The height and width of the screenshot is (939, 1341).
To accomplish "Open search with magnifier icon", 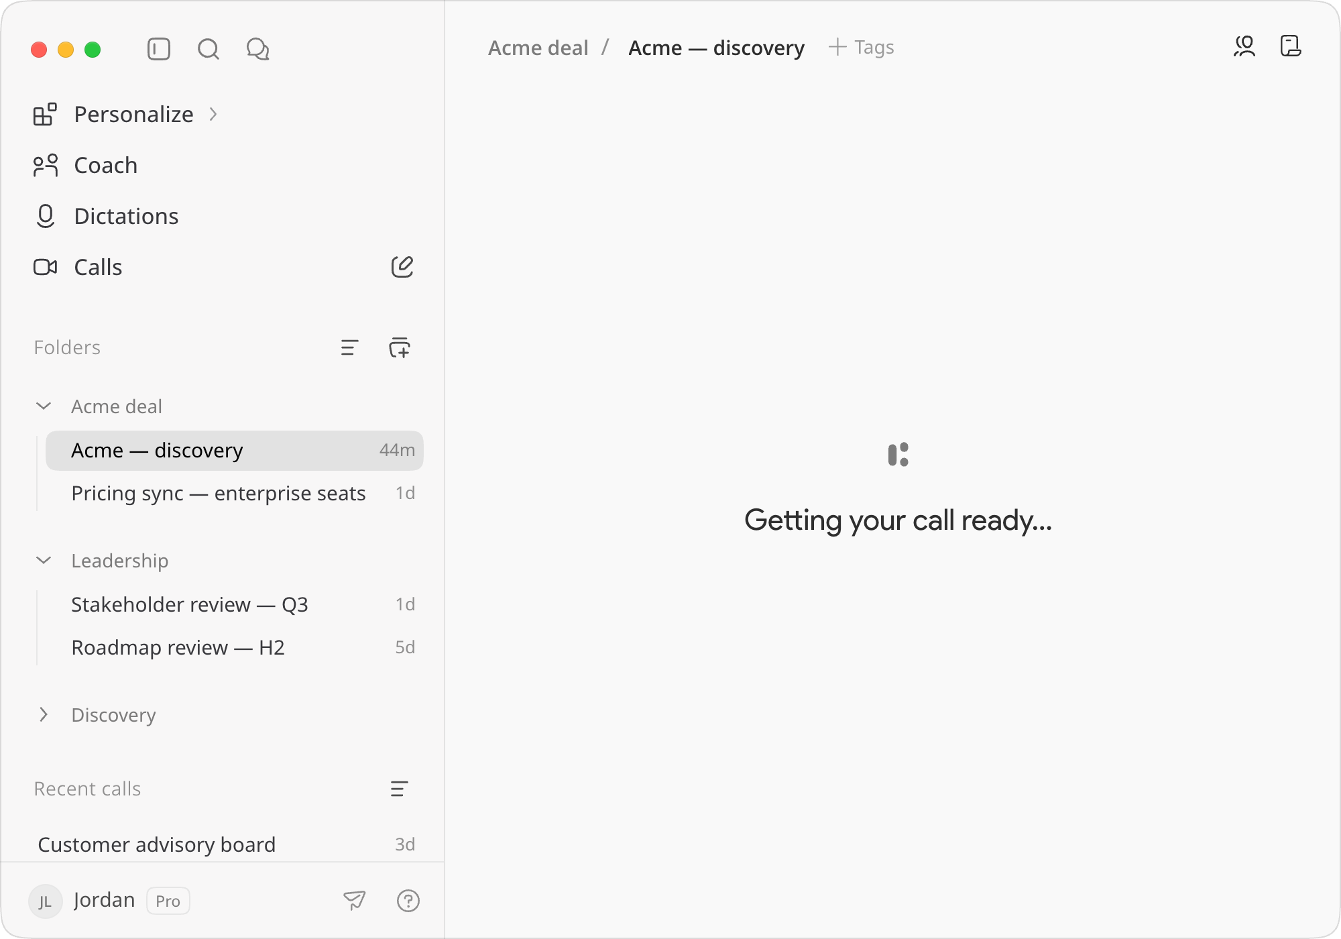I will [209, 49].
